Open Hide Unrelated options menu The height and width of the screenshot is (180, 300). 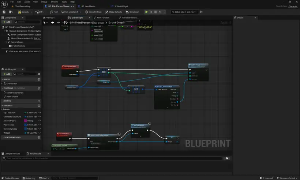[80, 12]
